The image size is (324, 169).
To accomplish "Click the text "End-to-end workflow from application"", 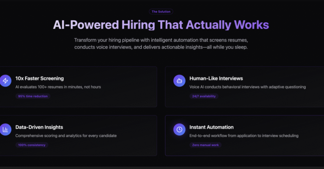I will click(x=223, y=136).
